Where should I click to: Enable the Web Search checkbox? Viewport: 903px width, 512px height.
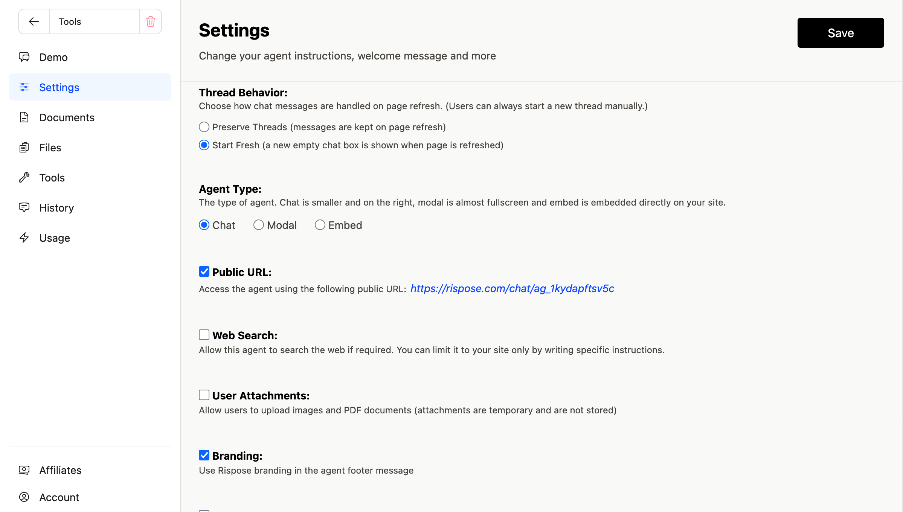click(x=204, y=335)
